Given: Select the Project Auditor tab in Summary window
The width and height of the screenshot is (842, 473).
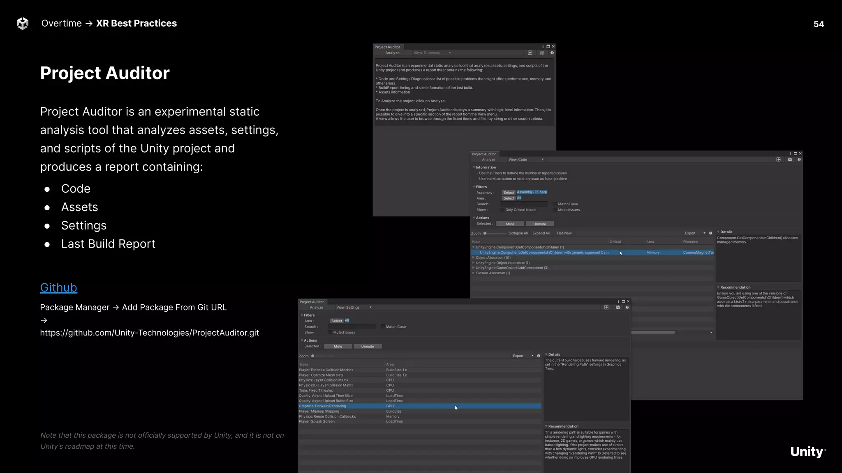Looking at the screenshot, I should 387,47.
